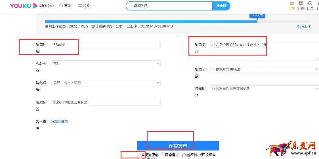Image resolution: width=319 pixels, height=159 pixels.
Task: Click the 视频标签 tags input field
Action: pos(106,102)
